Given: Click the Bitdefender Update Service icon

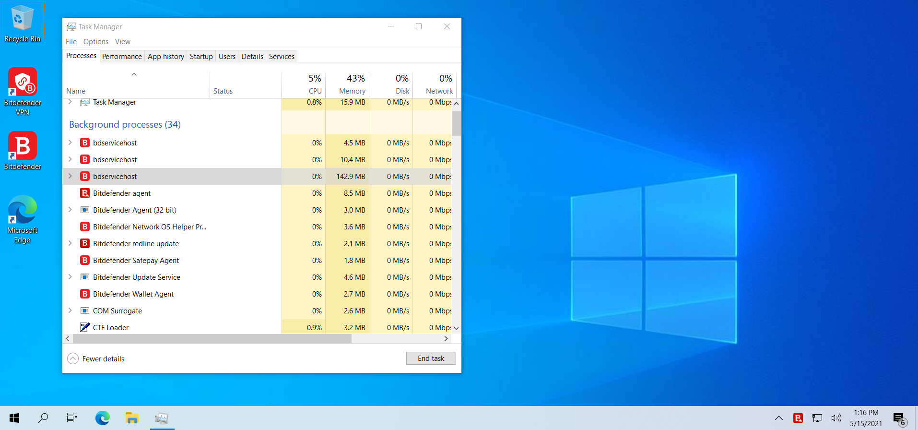Looking at the screenshot, I should click(x=85, y=277).
